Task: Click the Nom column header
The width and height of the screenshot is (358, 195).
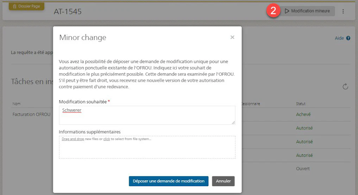Action: pos(17,104)
